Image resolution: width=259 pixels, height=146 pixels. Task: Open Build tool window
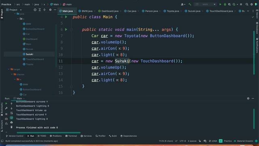coord(113,136)
